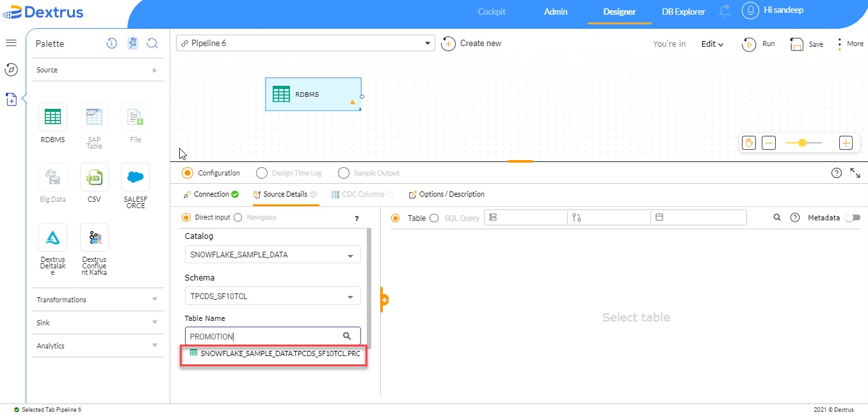Select the SALESFORCE source icon
The height and width of the screenshot is (415, 868).
135,177
